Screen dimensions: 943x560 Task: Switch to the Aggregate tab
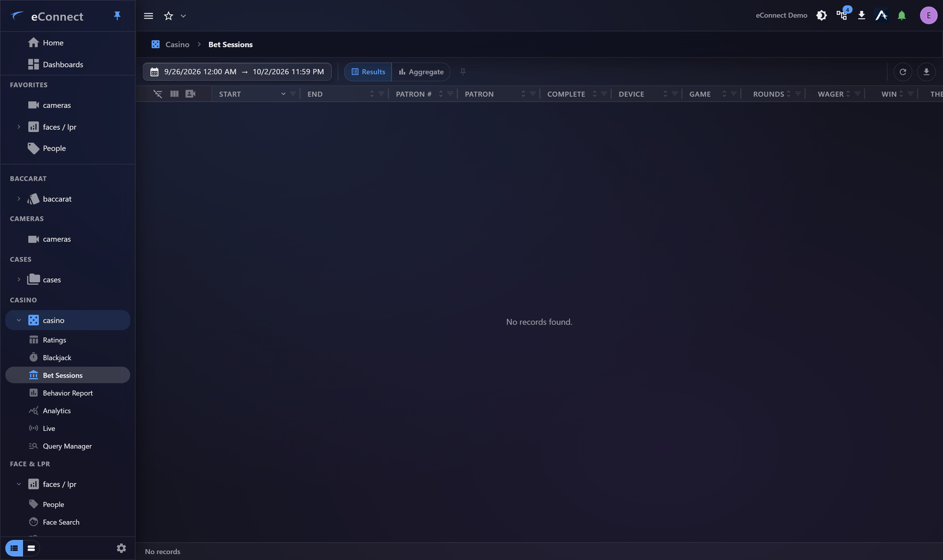(x=421, y=72)
